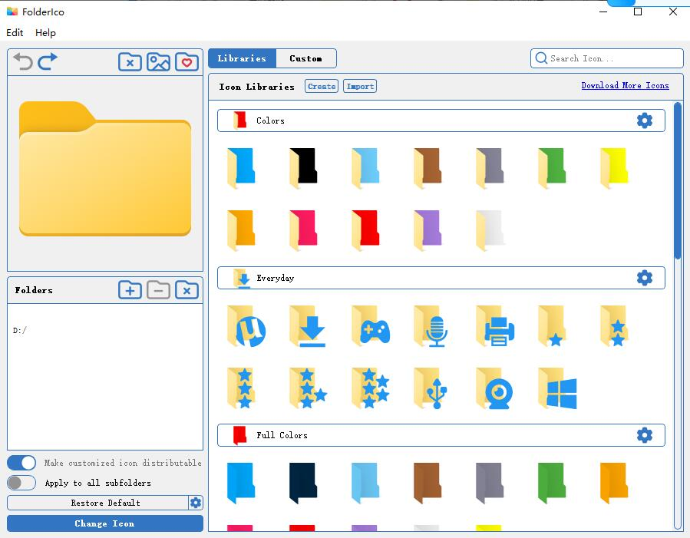Viewport: 690px width, 538px height.
Task: Open Restore Default options gear
Action: click(x=196, y=503)
